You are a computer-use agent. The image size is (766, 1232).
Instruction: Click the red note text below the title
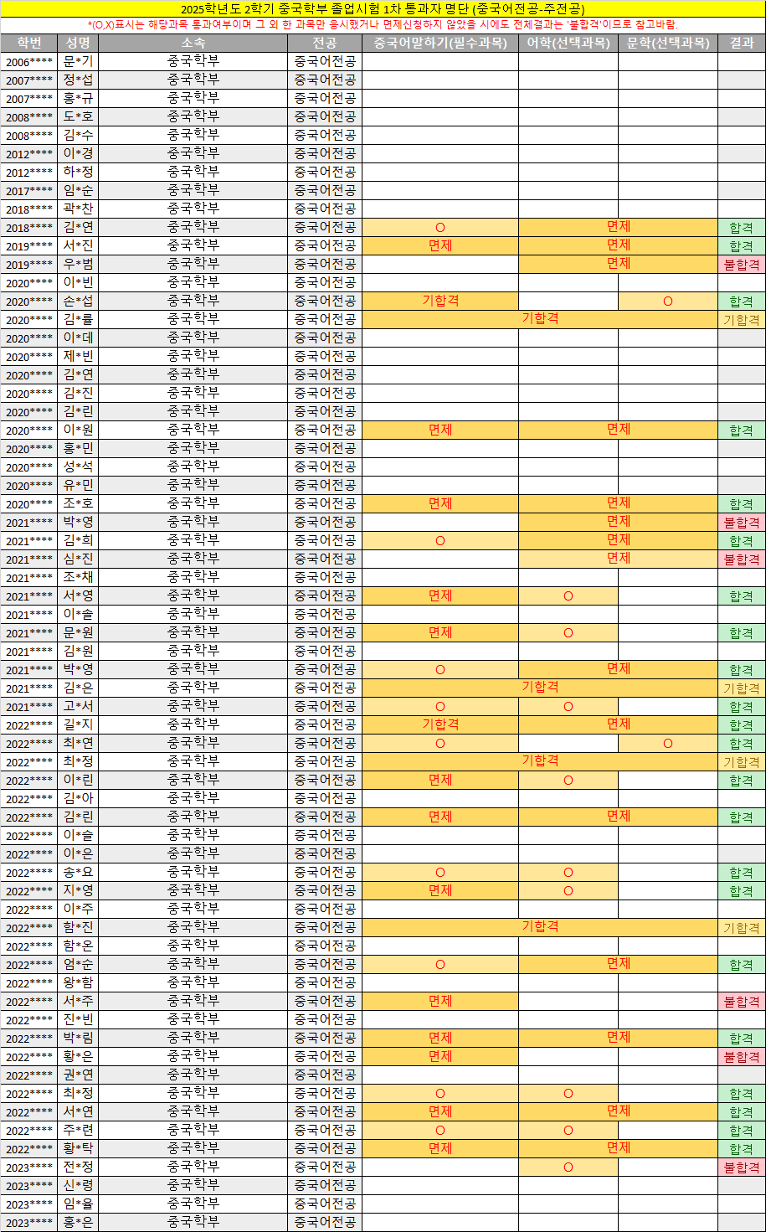(383, 25)
